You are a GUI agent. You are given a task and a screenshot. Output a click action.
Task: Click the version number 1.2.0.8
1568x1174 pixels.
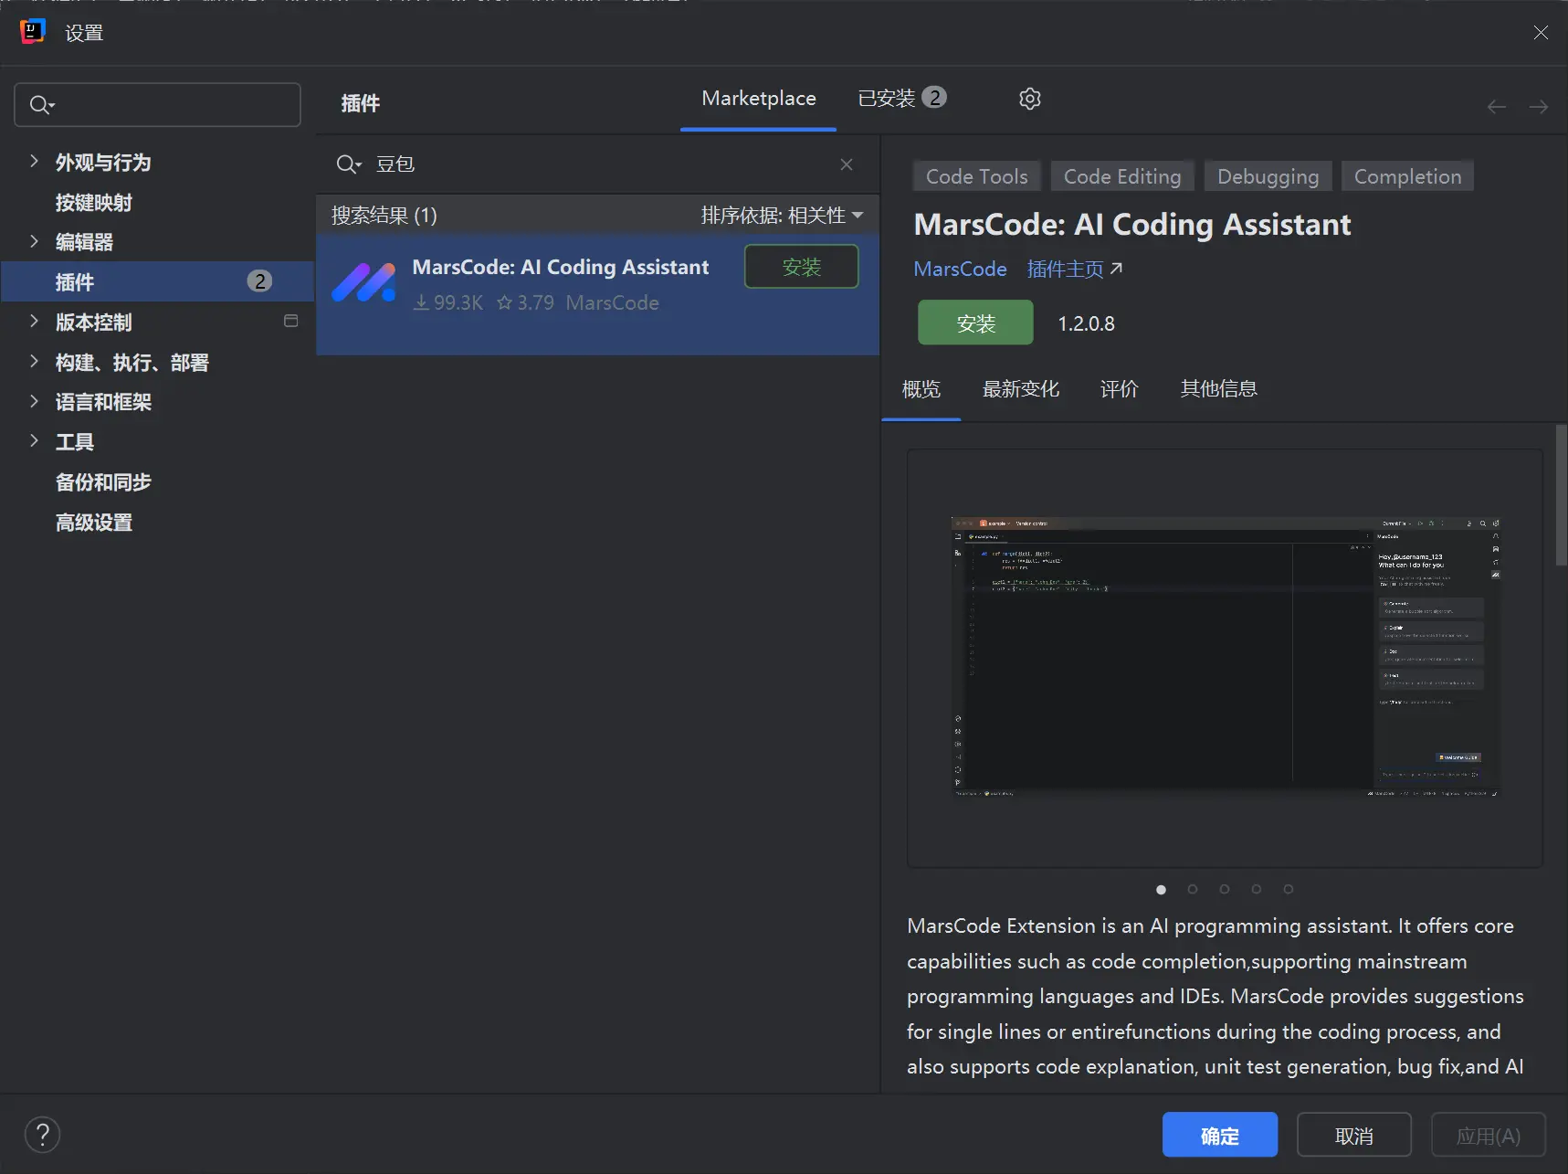[1086, 323]
